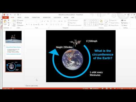Toggle Comments pane in status bar
Screen dimensions: 136x102
pyautogui.click(x=94, y=89)
